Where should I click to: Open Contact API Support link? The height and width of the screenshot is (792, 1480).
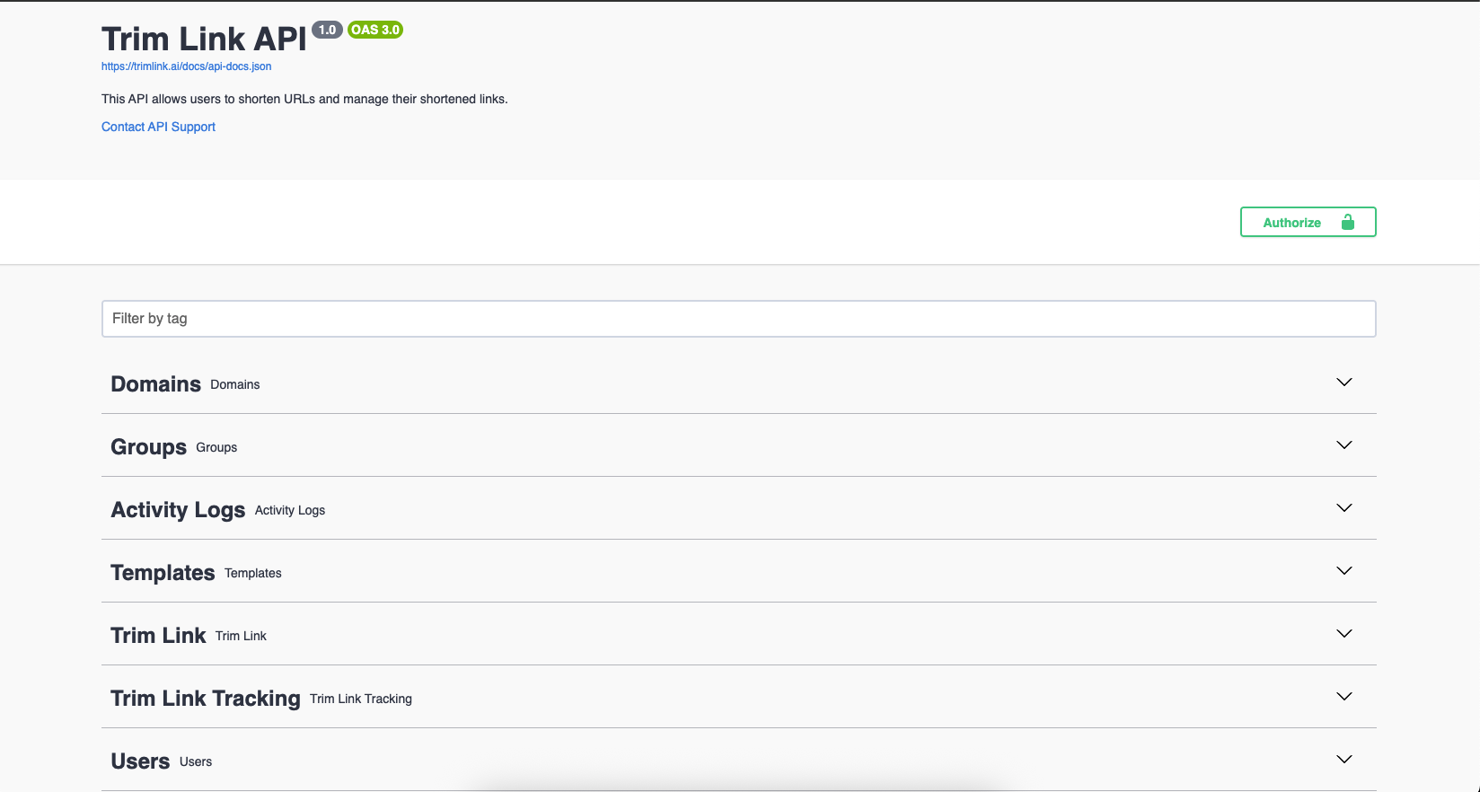[x=158, y=127]
